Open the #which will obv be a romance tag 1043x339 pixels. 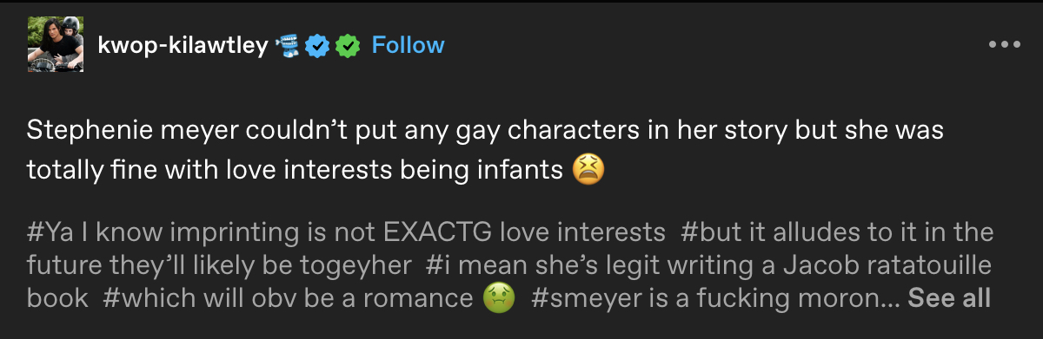[x=309, y=297]
